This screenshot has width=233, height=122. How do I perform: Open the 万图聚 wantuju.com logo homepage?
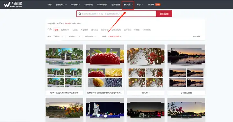click(x=13, y=5)
